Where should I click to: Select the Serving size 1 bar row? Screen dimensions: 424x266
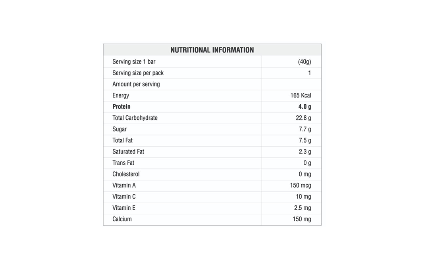tap(212, 61)
